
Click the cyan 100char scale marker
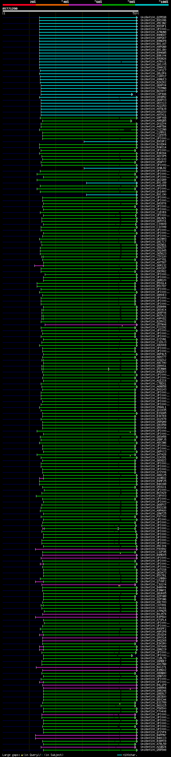(119, 755)
